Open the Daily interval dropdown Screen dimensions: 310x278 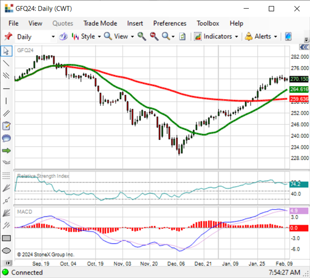35,37
